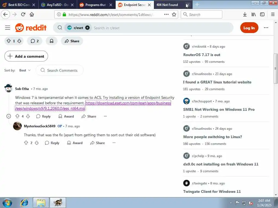Upvote MysteriousSock5849's reply
The height and width of the screenshot is (208, 278).
point(26,143)
